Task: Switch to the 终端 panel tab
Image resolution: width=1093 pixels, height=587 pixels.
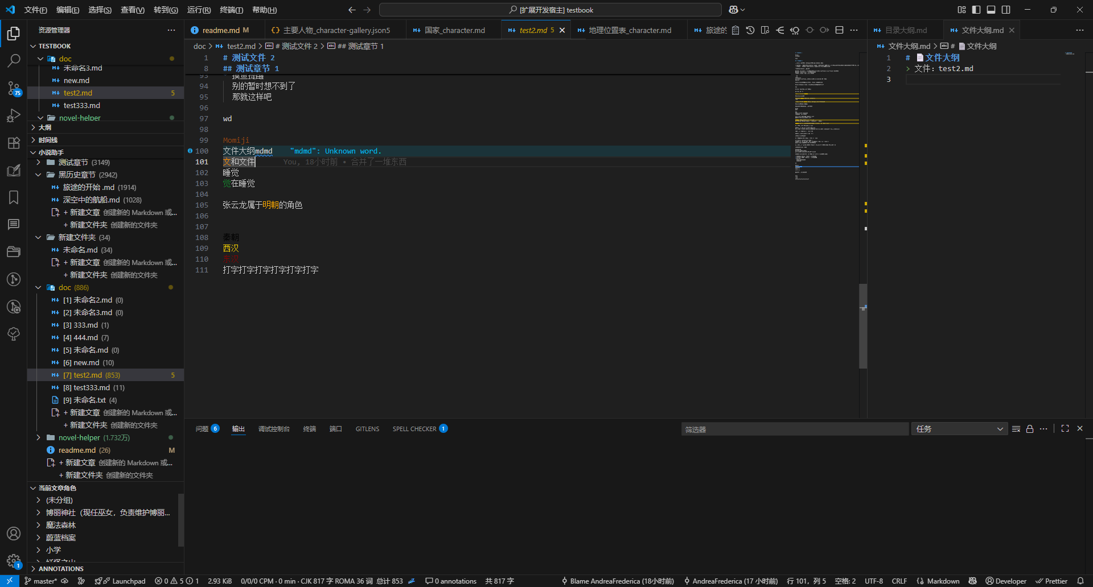Action: tap(310, 429)
